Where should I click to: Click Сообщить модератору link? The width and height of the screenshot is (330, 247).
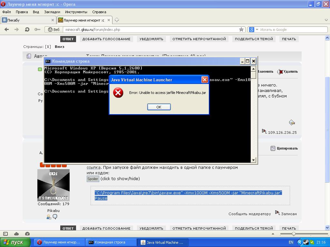pos(250,214)
